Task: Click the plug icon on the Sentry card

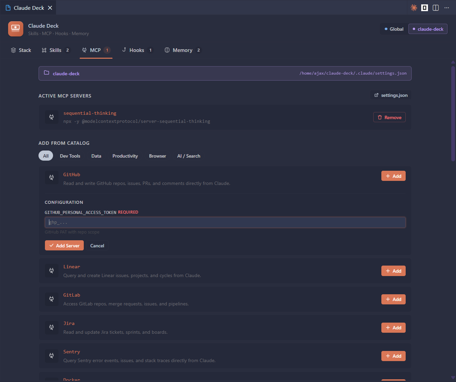Action: (x=51, y=356)
